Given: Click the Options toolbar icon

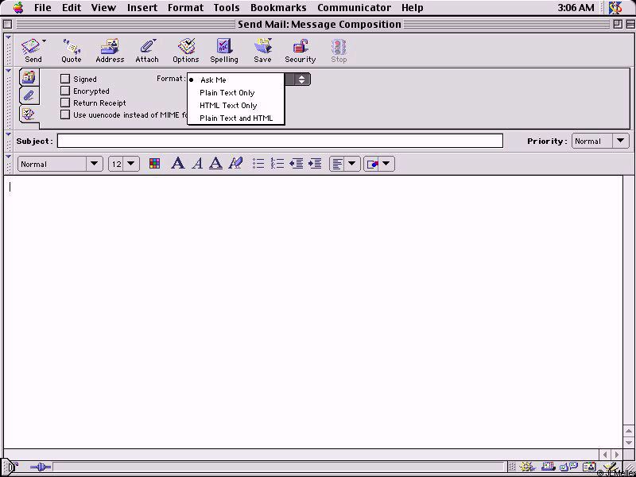Looking at the screenshot, I should [186, 47].
